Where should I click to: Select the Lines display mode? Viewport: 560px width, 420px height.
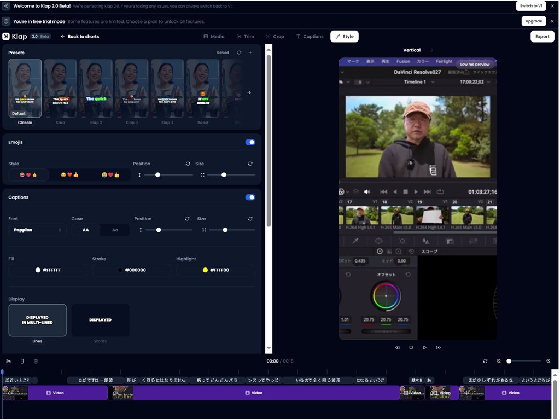38,320
